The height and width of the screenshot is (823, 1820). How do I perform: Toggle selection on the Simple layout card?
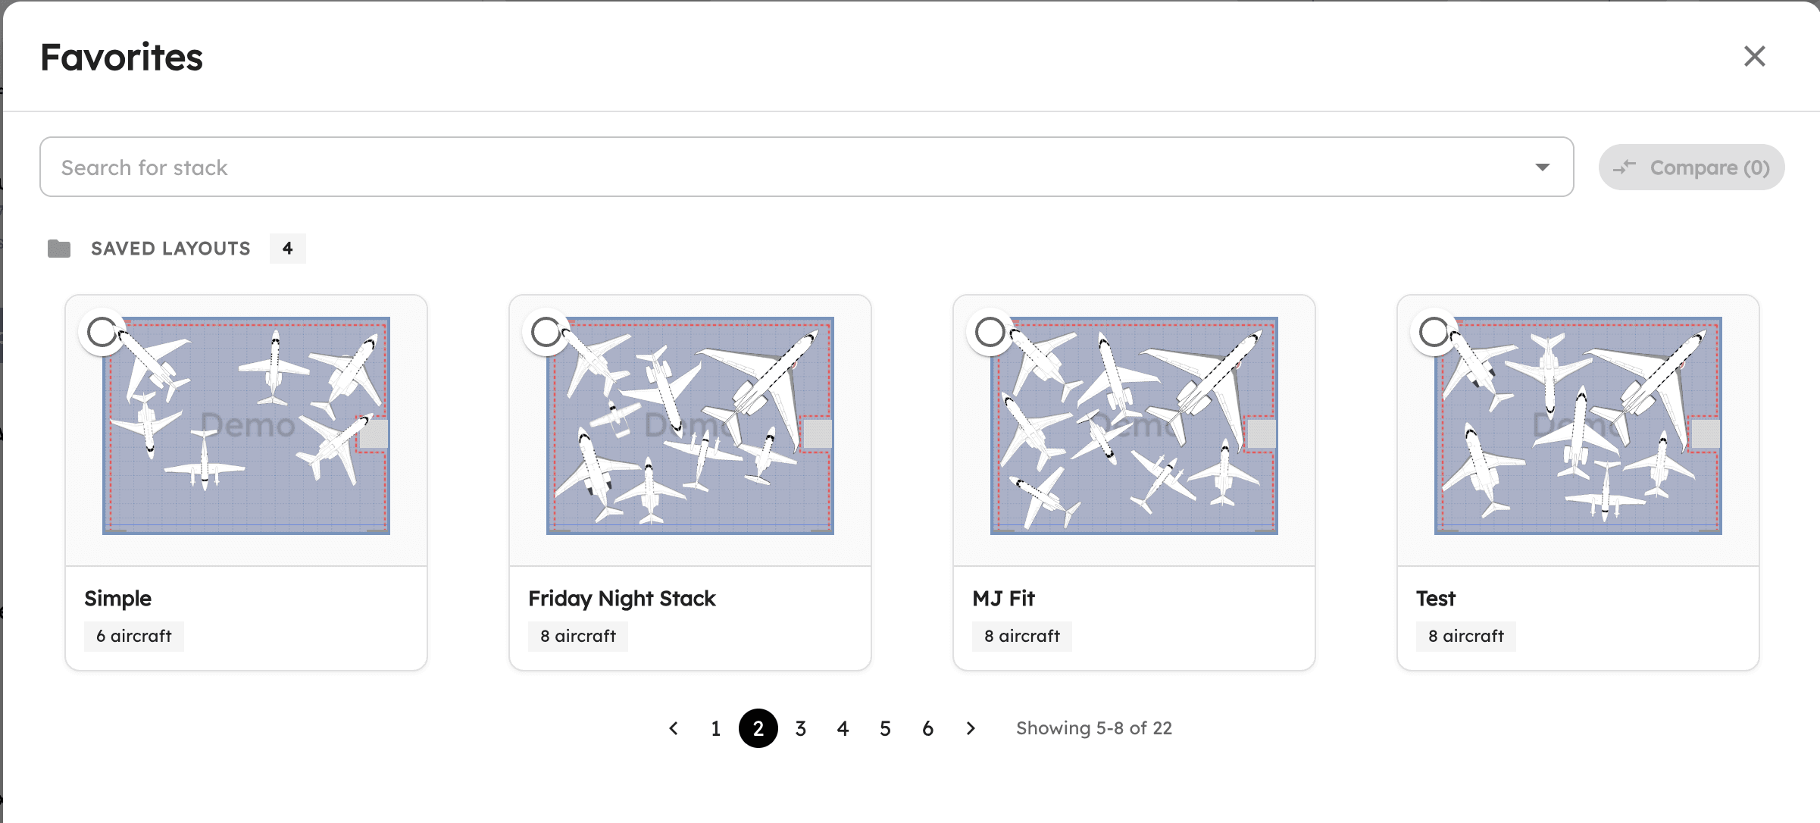[x=102, y=332]
